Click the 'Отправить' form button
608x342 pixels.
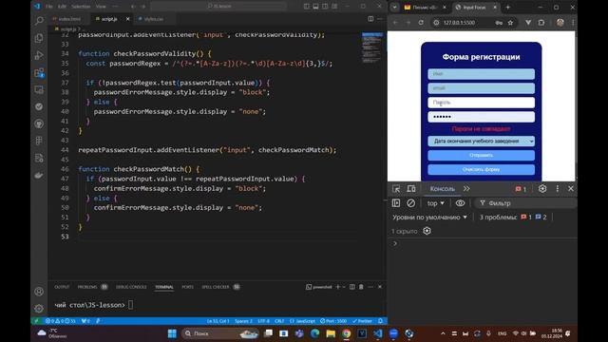point(481,155)
